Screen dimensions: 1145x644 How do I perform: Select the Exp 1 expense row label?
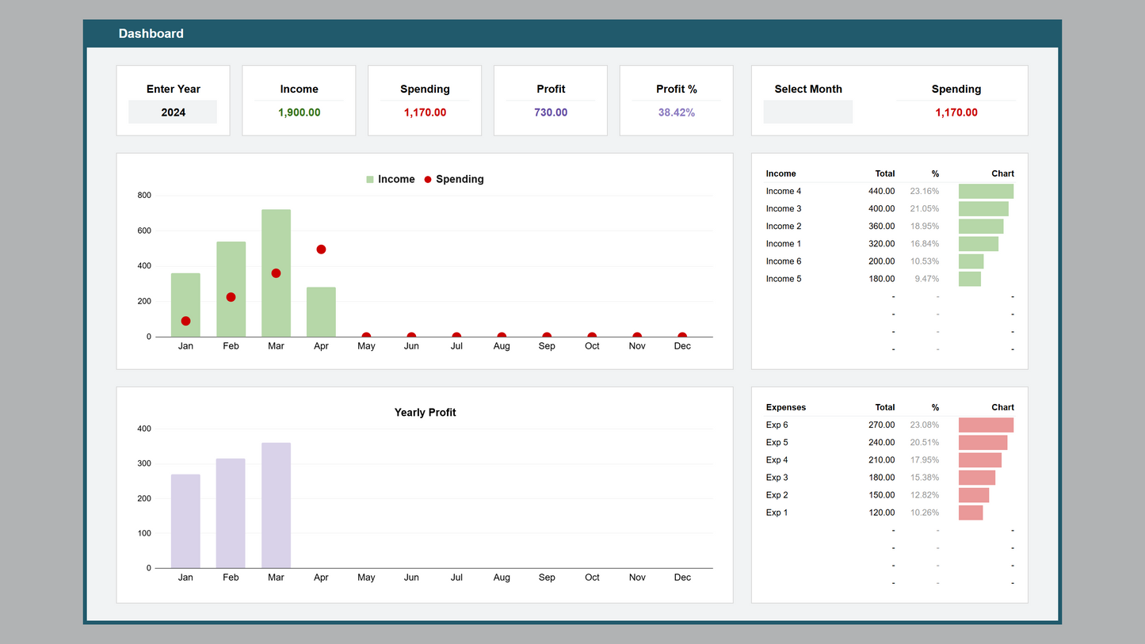pyautogui.click(x=777, y=513)
